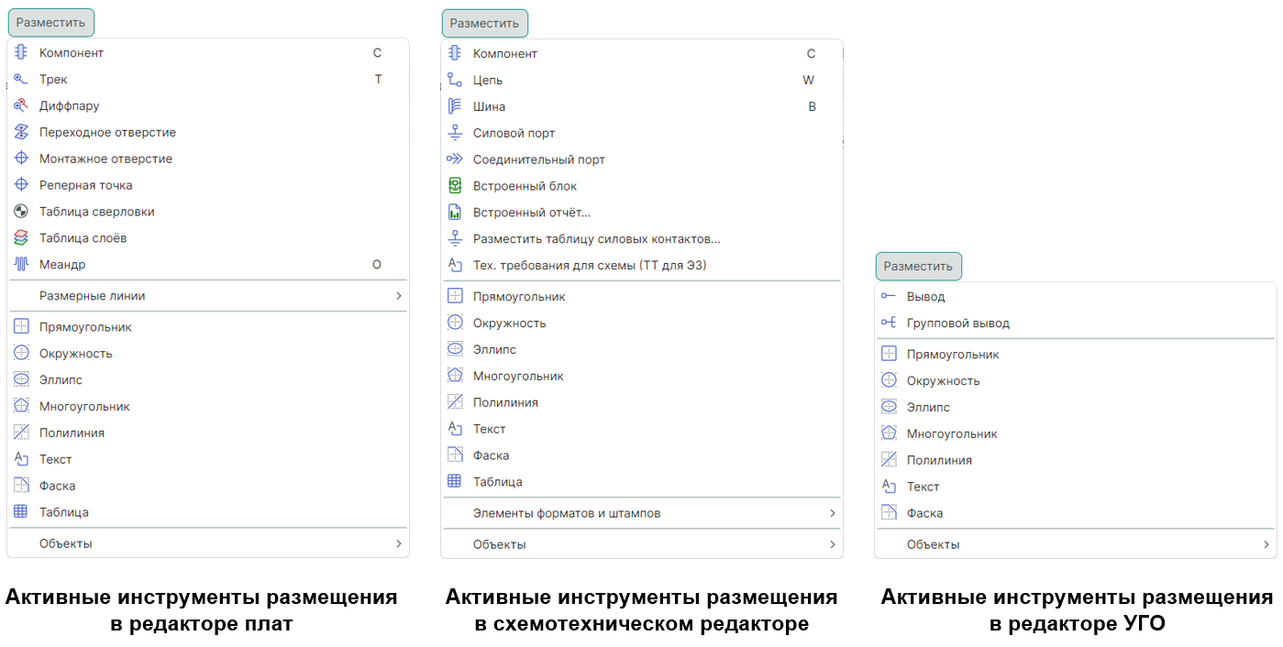
Task: Select the Групповой вывод icon
Action: [889, 323]
